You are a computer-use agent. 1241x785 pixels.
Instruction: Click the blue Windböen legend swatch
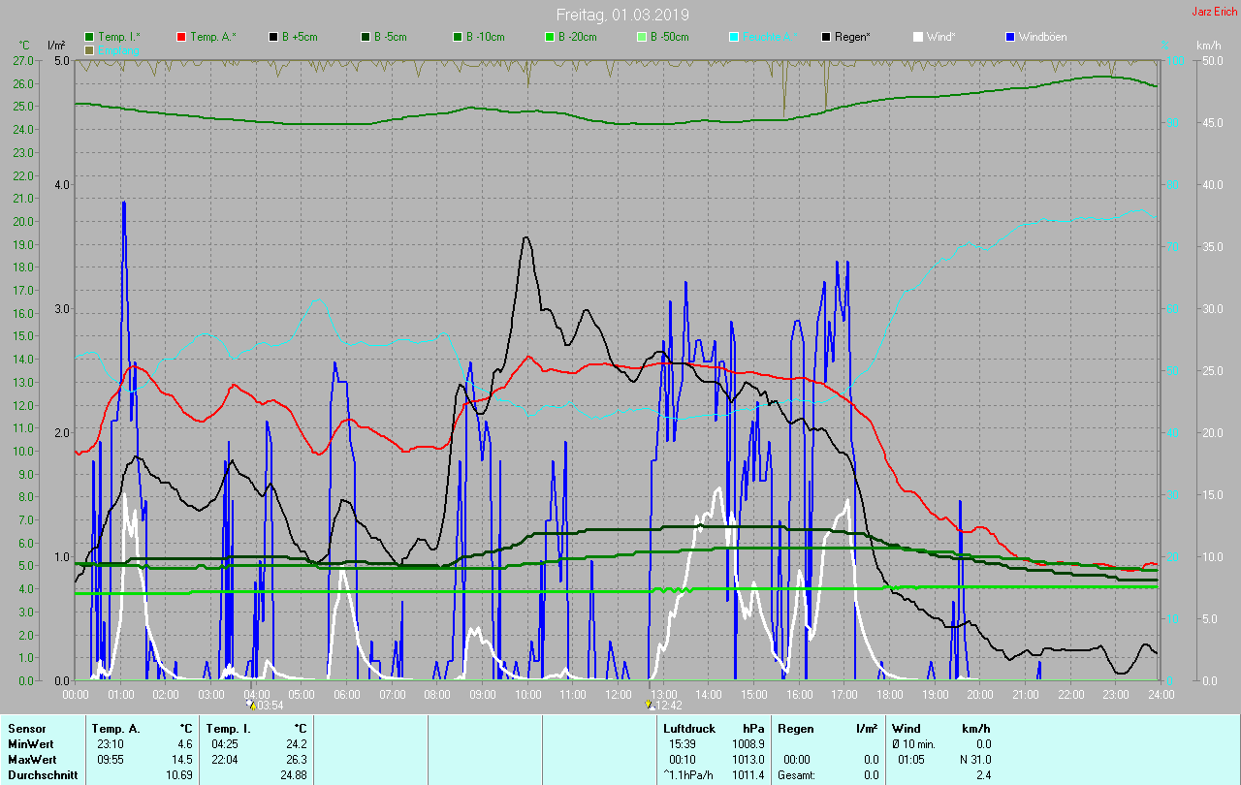click(1010, 37)
